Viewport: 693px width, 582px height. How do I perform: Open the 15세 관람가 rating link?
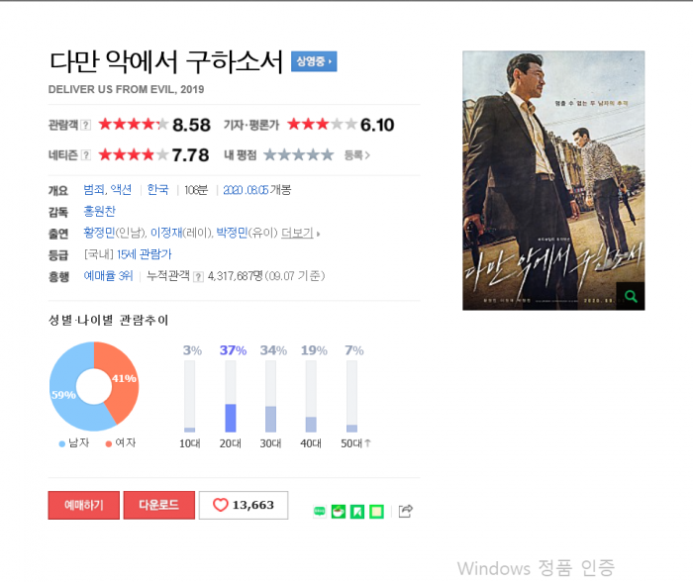pyautogui.click(x=145, y=254)
